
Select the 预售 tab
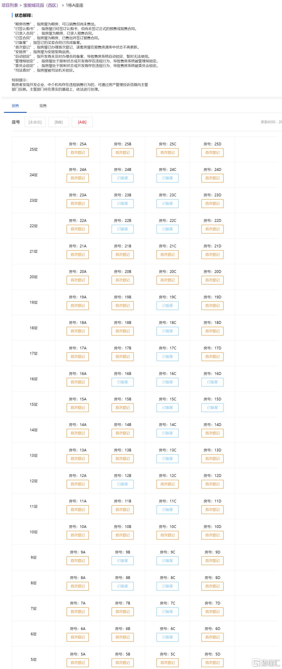click(15, 106)
